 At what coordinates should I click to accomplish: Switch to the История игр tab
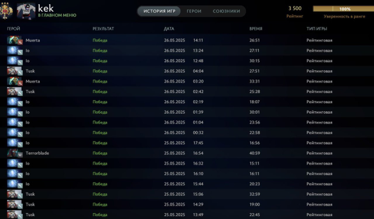pyautogui.click(x=159, y=11)
